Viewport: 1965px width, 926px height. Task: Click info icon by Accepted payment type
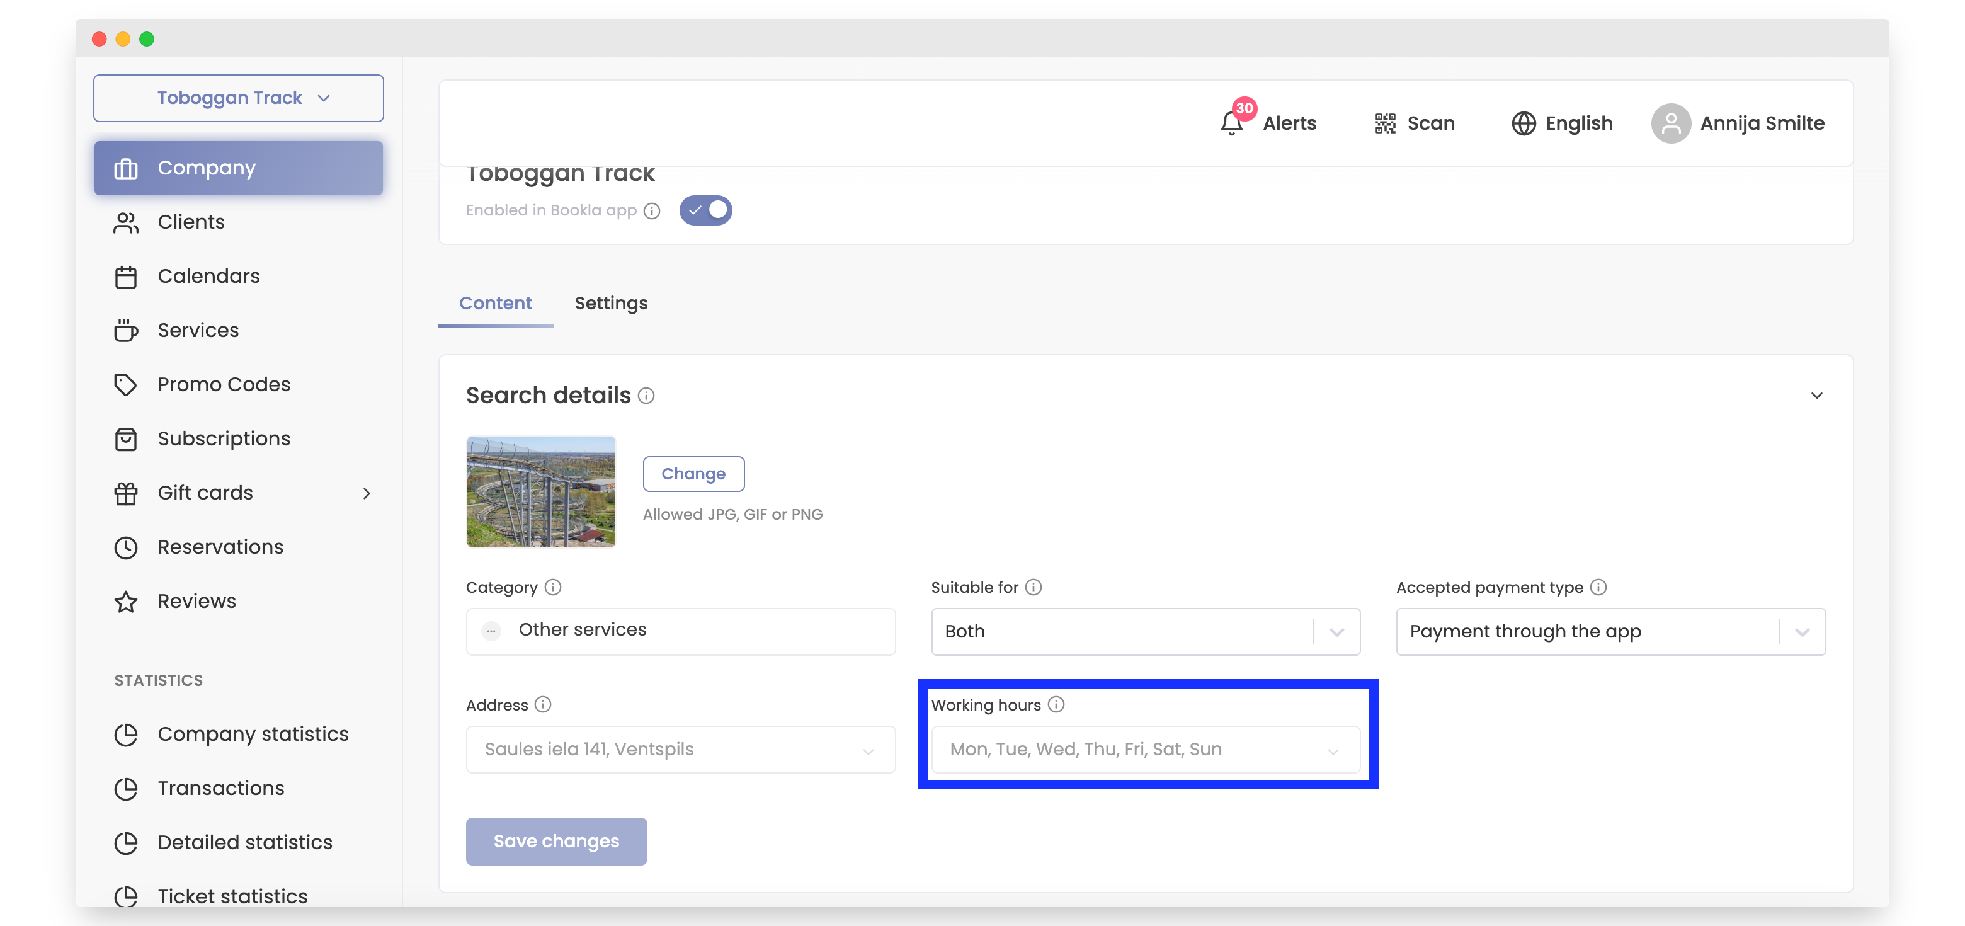(x=1599, y=586)
